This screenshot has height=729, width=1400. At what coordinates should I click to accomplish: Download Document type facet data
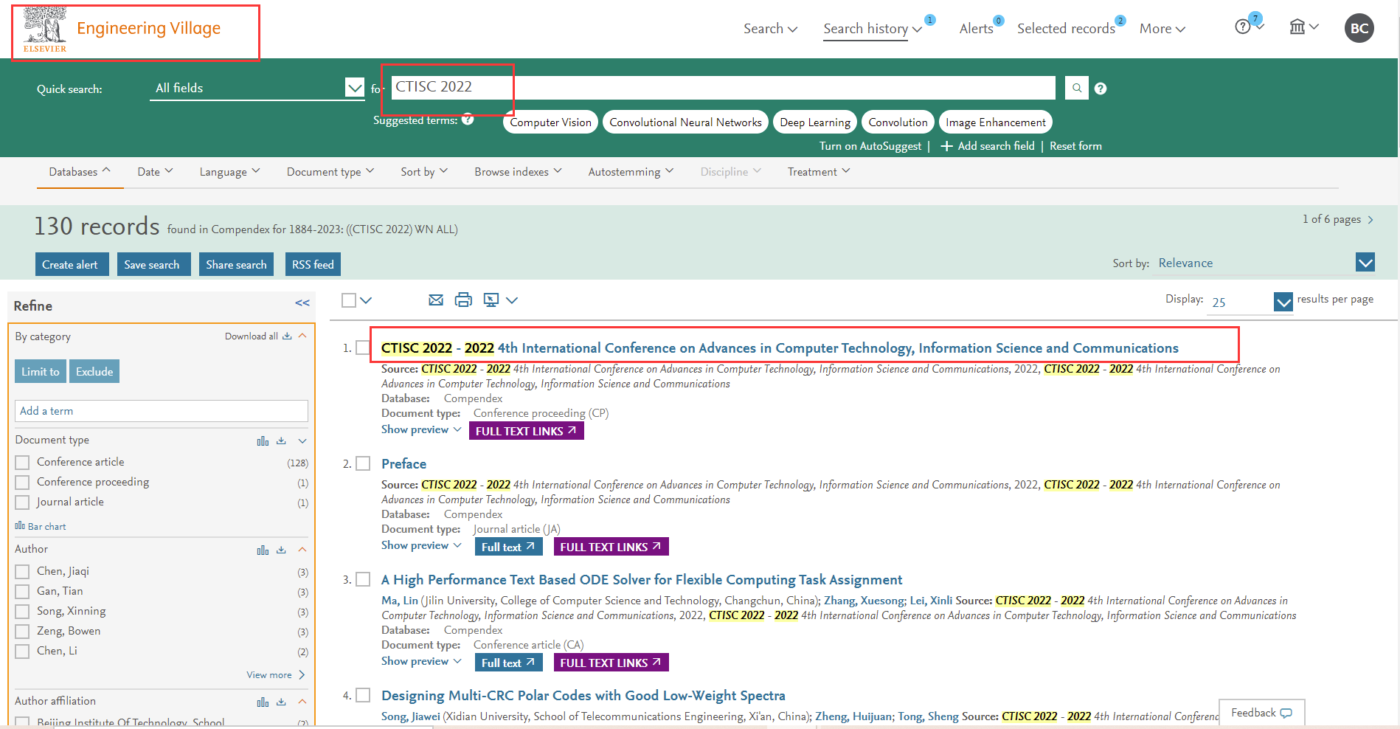(x=281, y=441)
